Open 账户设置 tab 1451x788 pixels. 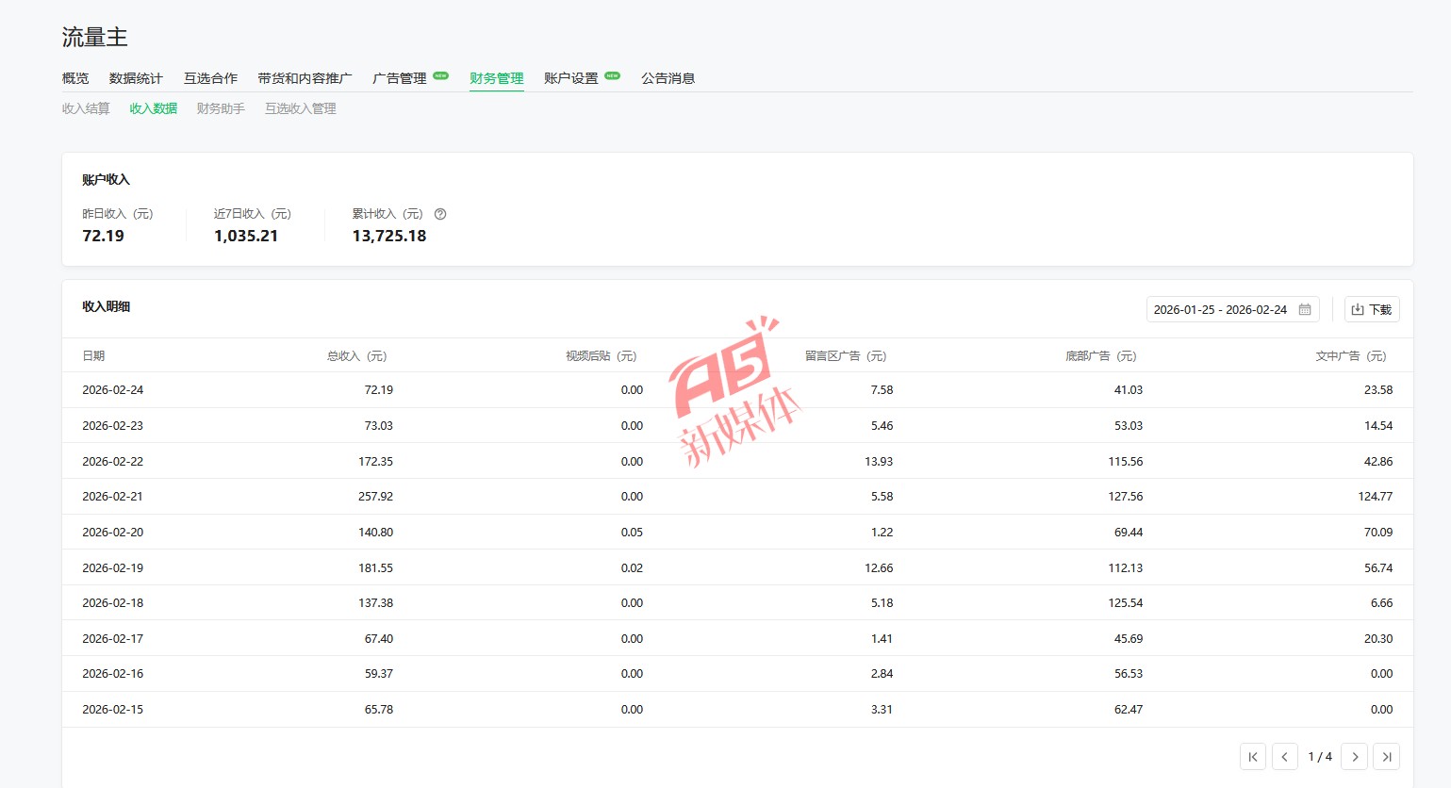tap(571, 78)
